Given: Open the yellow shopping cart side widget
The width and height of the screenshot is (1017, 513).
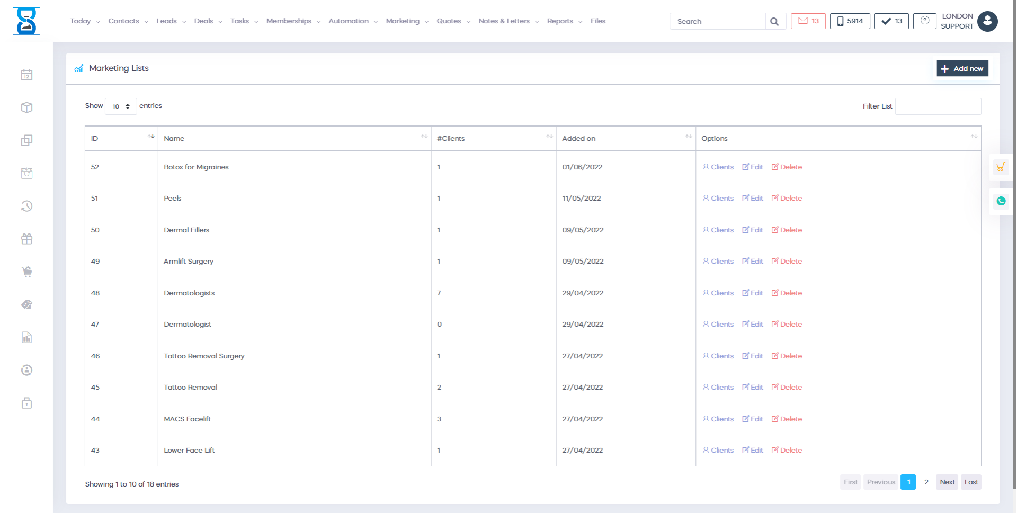Looking at the screenshot, I should point(1000,167).
